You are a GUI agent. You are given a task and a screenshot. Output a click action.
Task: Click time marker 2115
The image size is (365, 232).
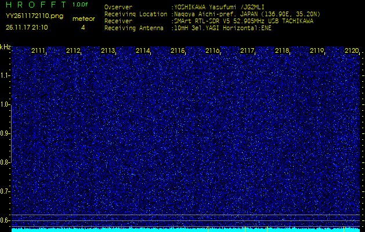[x=178, y=50]
